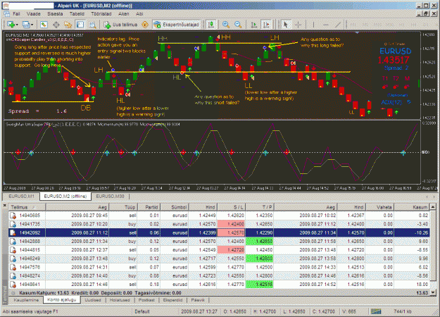This screenshot has height=317, width=440.
Task: Click the connection status bars icon
Action: [x=376, y=311]
